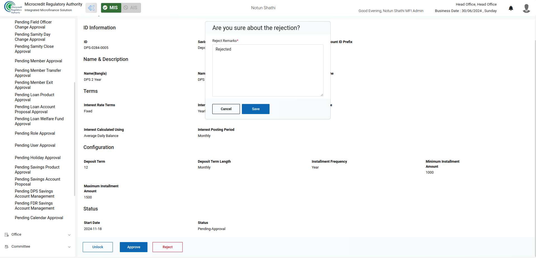This screenshot has width=536, height=258.
Task: Switch to AIS mode
Action: 131,8
